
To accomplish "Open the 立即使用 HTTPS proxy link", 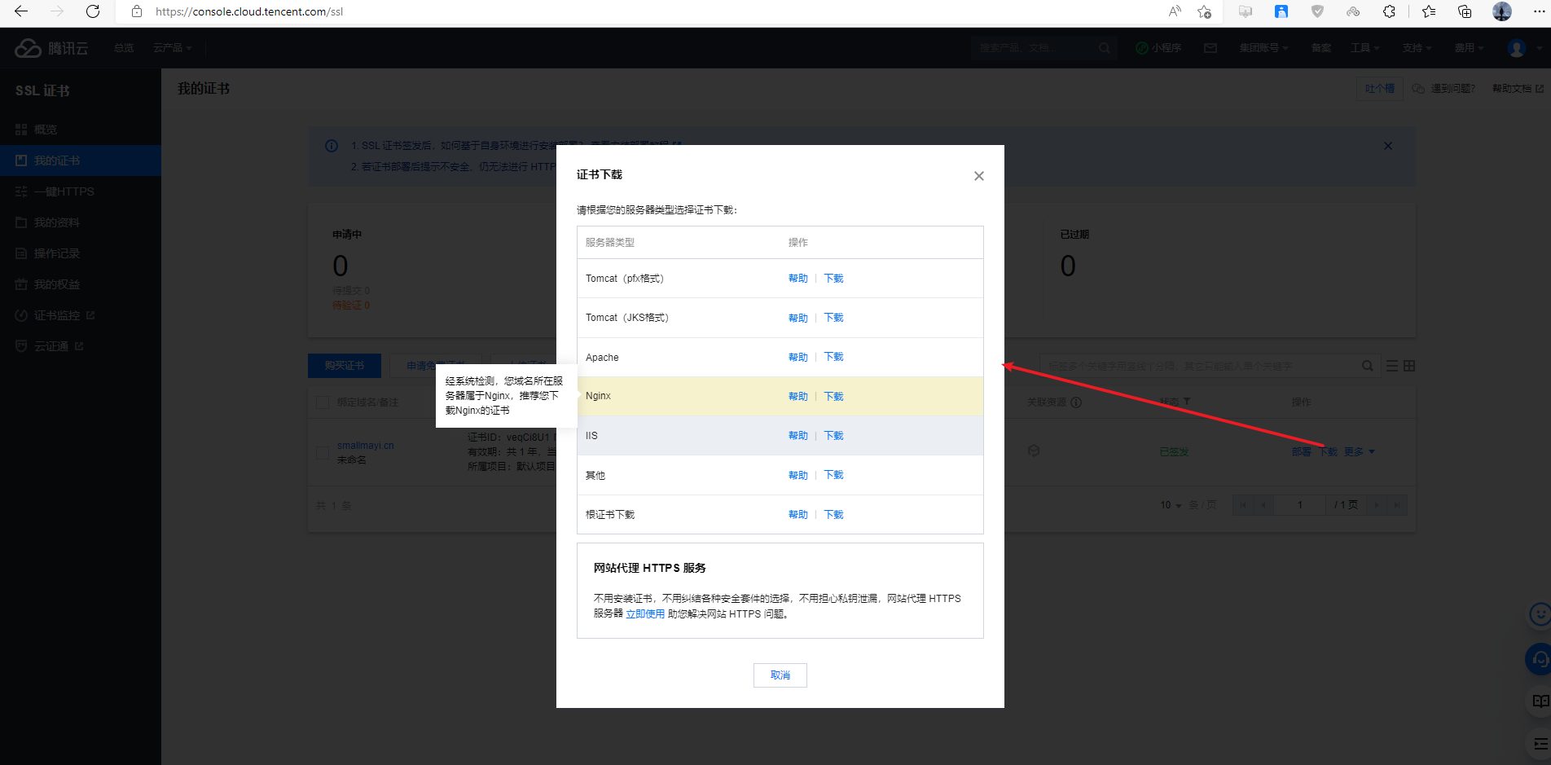I will [645, 614].
